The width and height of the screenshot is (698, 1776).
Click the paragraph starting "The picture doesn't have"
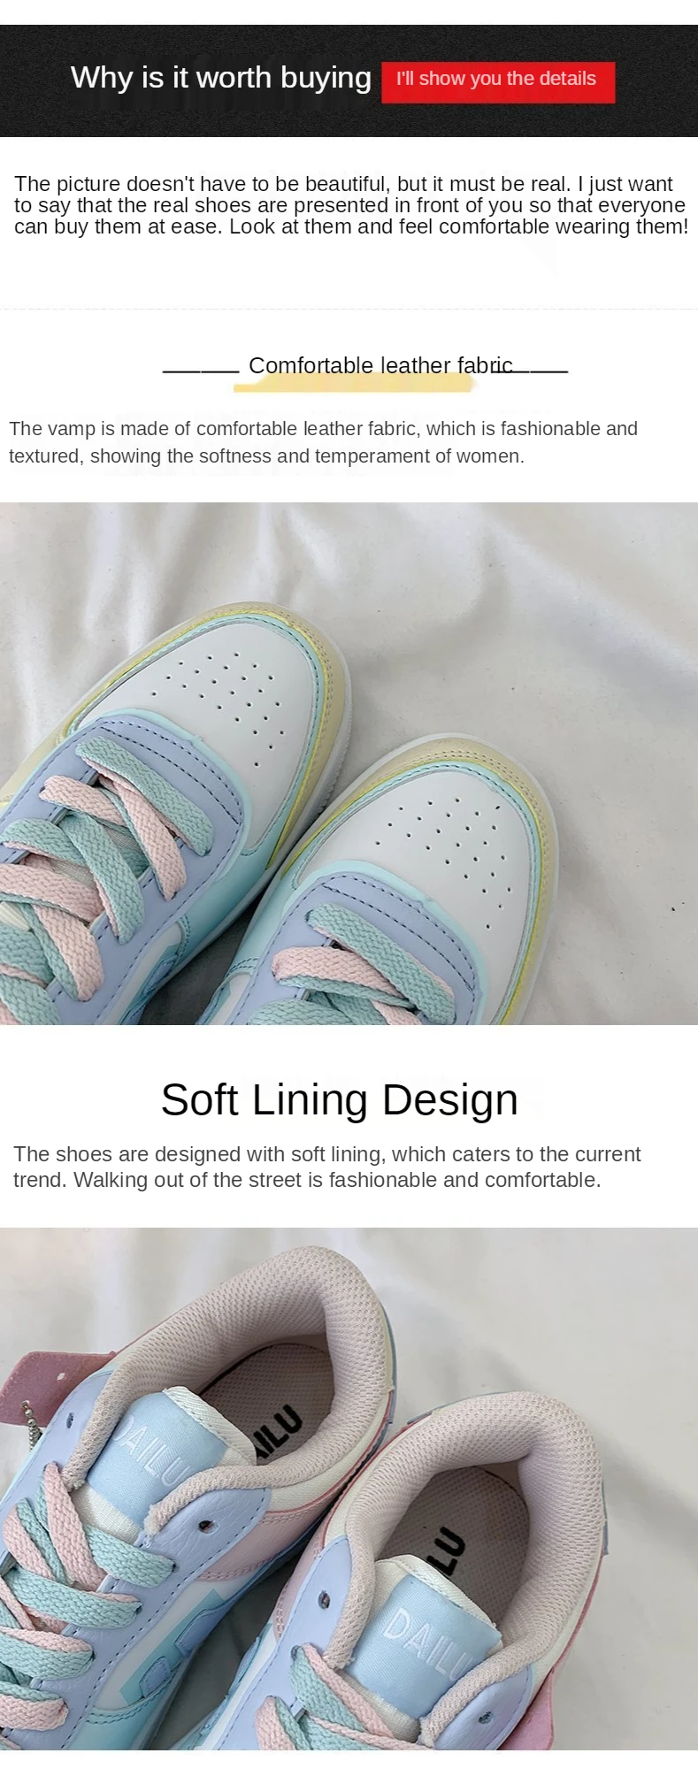351,205
